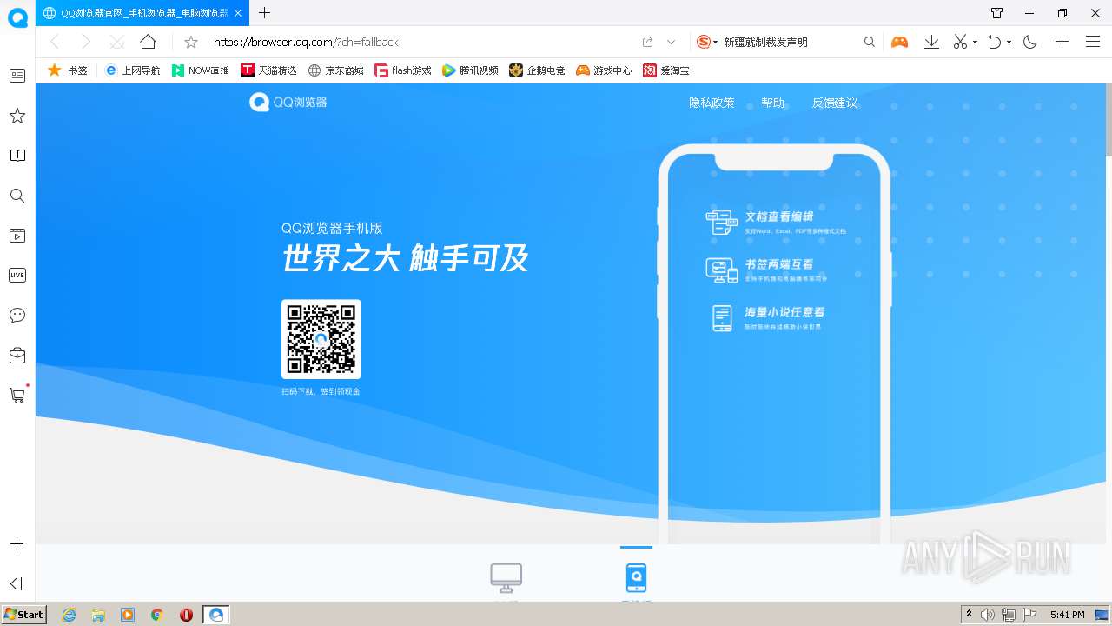Open the 上网导航 bookmark
This screenshot has height=626, width=1112.
tap(132, 70)
